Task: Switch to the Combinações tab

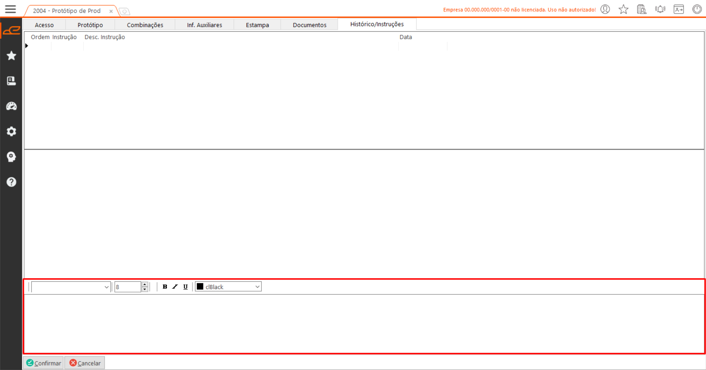Action: tap(145, 25)
